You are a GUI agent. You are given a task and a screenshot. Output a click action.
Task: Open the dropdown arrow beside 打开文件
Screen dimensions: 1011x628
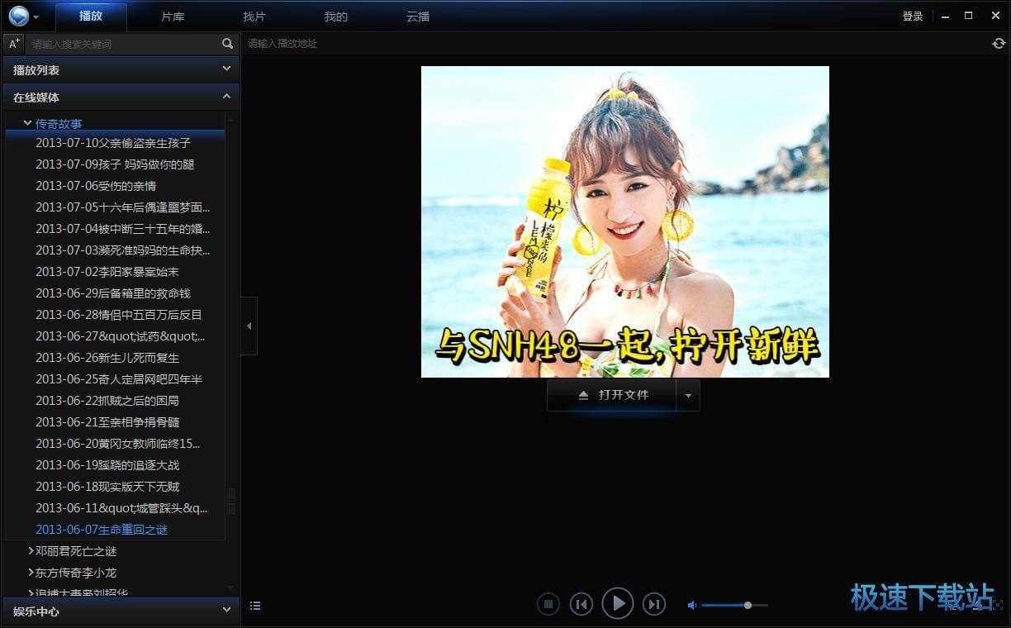click(x=688, y=396)
